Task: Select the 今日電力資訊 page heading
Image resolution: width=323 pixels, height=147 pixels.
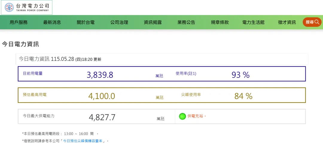Action: (x=20, y=44)
